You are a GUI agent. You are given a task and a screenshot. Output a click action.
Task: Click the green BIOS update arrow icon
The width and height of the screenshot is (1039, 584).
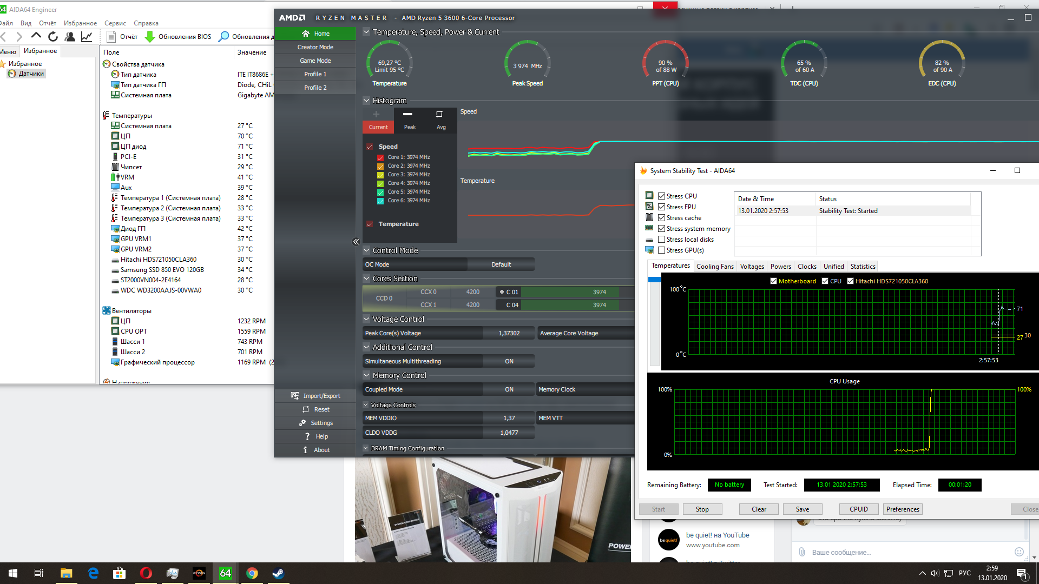[150, 37]
